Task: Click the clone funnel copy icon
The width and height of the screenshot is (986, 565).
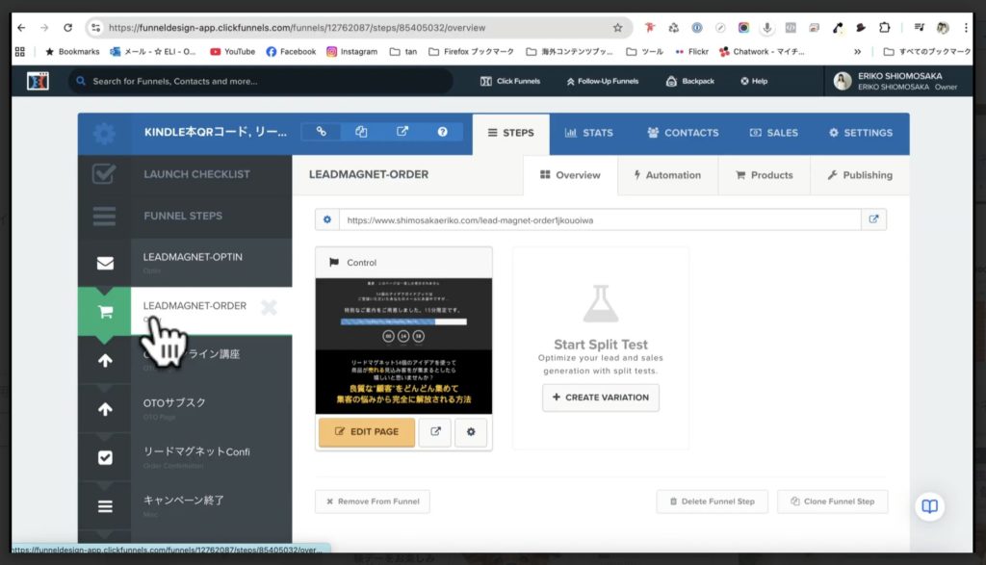Action: pyautogui.click(x=361, y=132)
